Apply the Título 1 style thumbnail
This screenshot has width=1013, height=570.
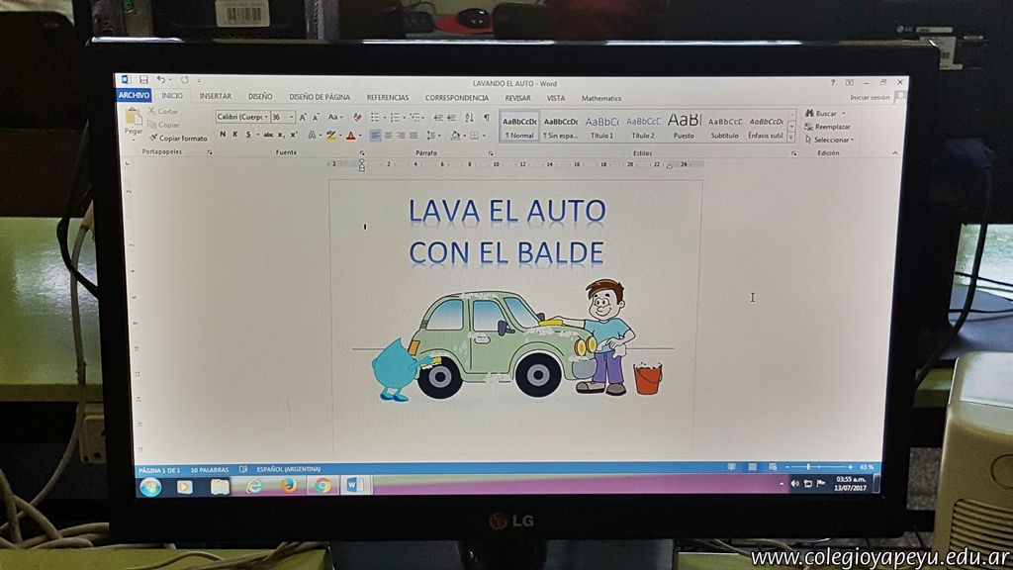pyautogui.click(x=601, y=125)
